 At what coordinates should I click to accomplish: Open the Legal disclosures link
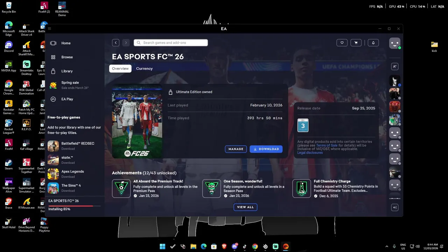310,153
